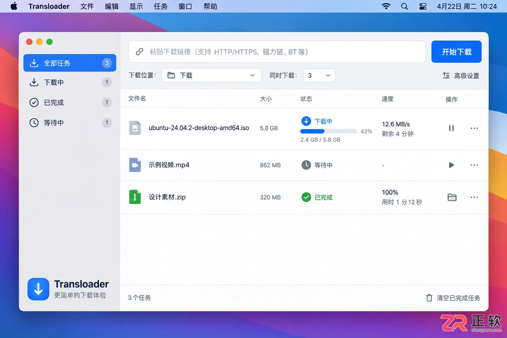The height and width of the screenshot is (338, 507).
Task: Open more options for 设计素材.zip row
Action: pyautogui.click(x=474, y=198)
